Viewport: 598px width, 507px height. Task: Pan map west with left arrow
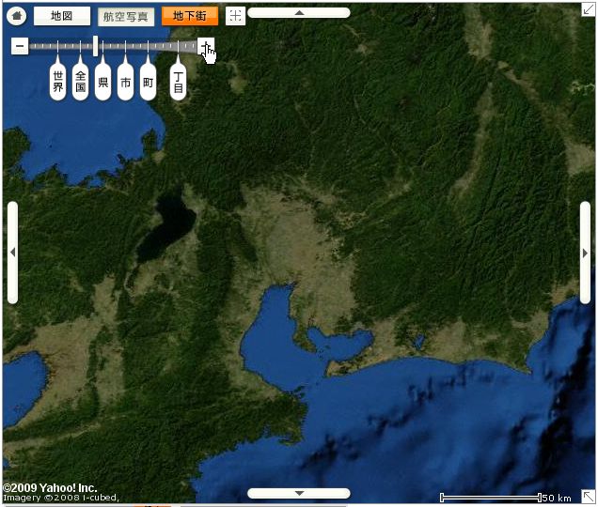tap(12, 253)
